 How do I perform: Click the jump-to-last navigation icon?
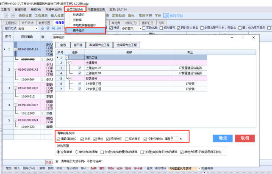coord(59,28)
